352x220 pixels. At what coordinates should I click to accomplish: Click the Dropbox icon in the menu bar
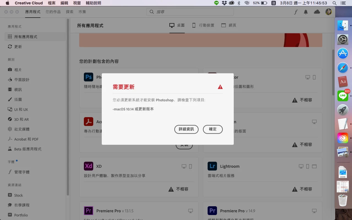click(x=224, y=3)
